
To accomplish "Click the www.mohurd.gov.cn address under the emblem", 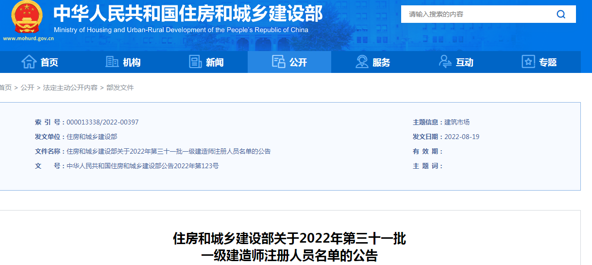I will [x=29, y=38].
